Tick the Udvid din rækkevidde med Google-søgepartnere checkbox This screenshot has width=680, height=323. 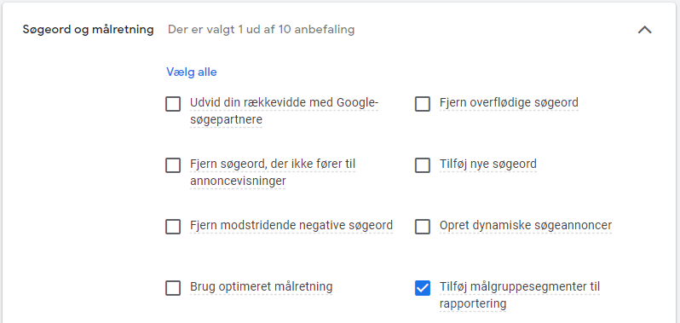[x=173, y=104]
